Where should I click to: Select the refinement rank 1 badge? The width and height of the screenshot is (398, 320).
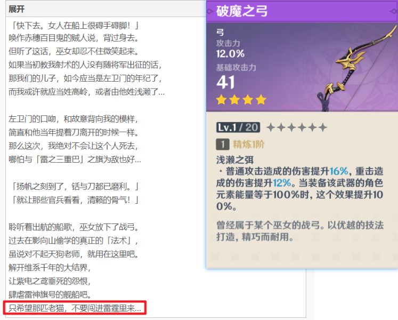pyautogui.click(x=222, y=144)
